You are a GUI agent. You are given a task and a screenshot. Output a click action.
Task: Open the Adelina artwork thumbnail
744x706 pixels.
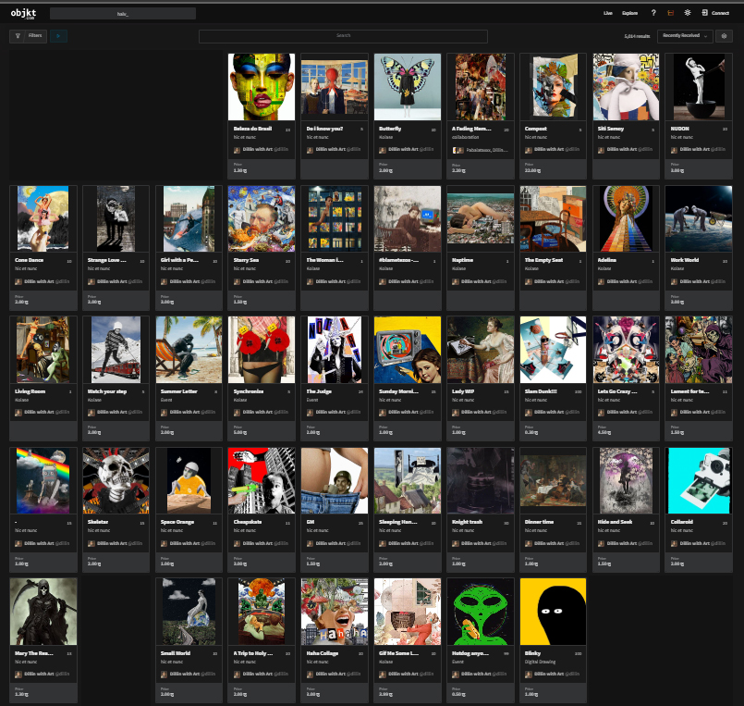tap(626, 218)
